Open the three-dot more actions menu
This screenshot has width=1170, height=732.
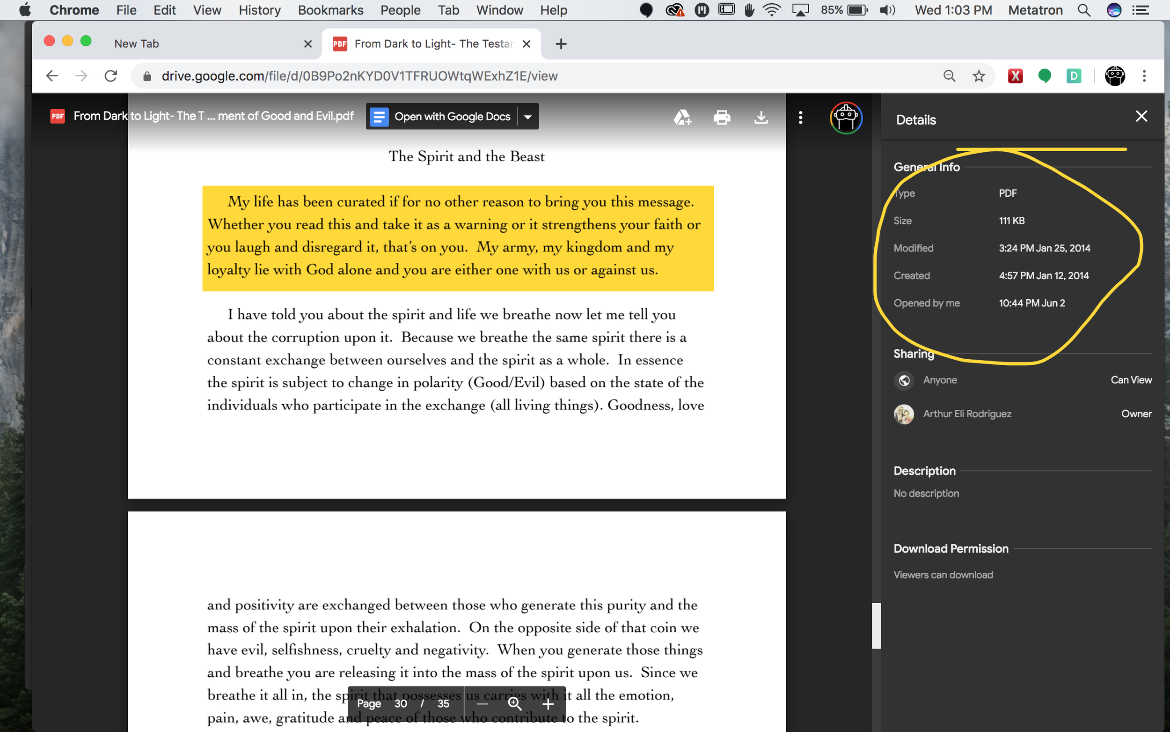pyautogui.click(x=800, y=117)
